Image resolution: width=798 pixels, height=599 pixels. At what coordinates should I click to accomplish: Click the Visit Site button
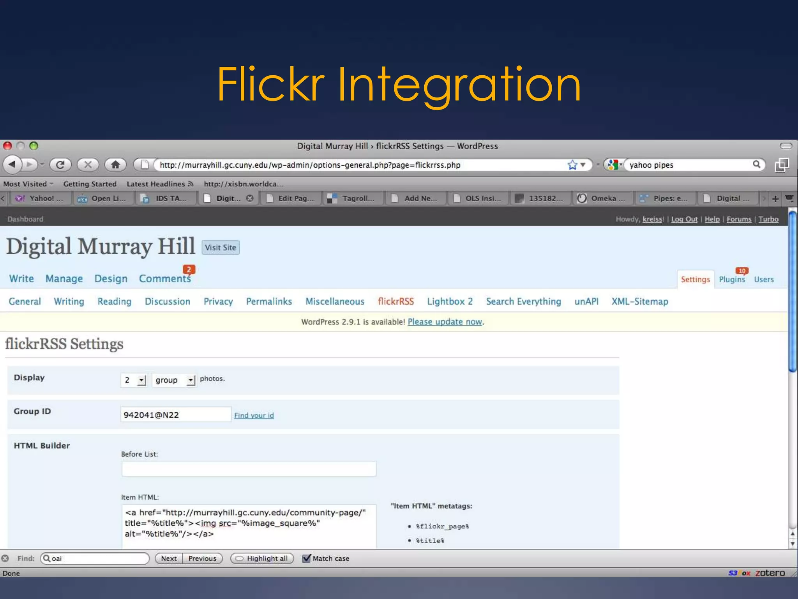221,247
